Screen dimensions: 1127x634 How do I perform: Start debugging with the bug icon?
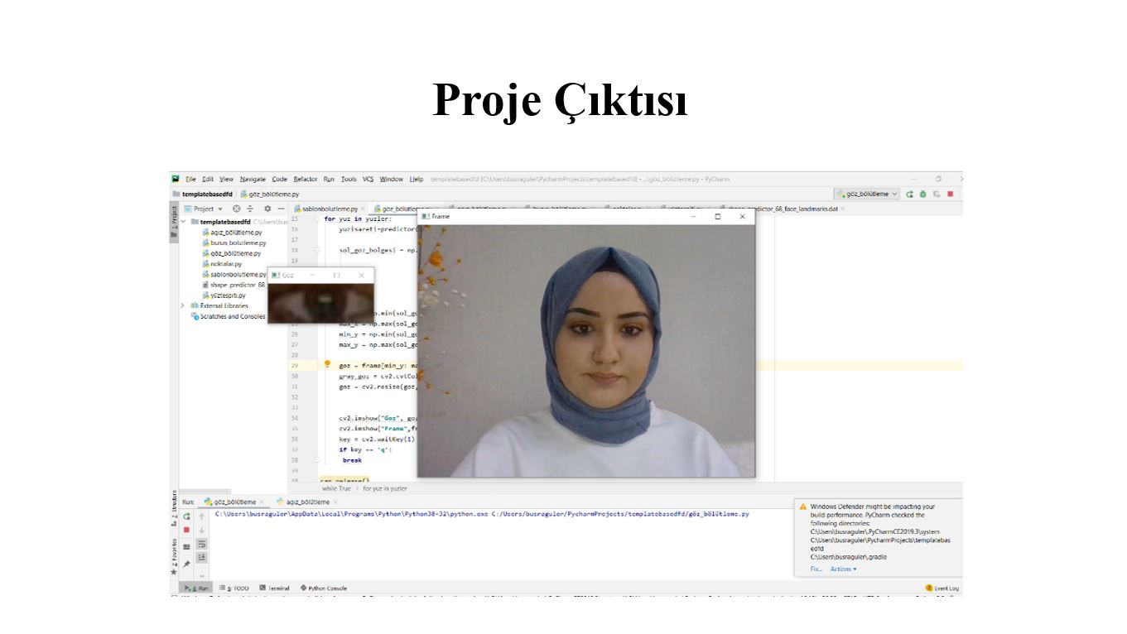922,195
